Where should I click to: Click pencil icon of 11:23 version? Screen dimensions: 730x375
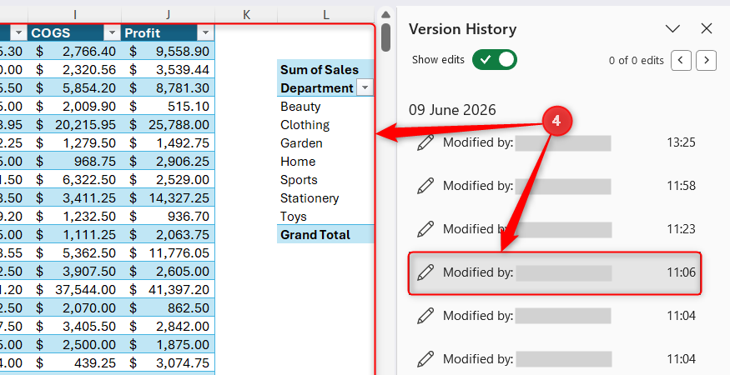pos(425,229)
